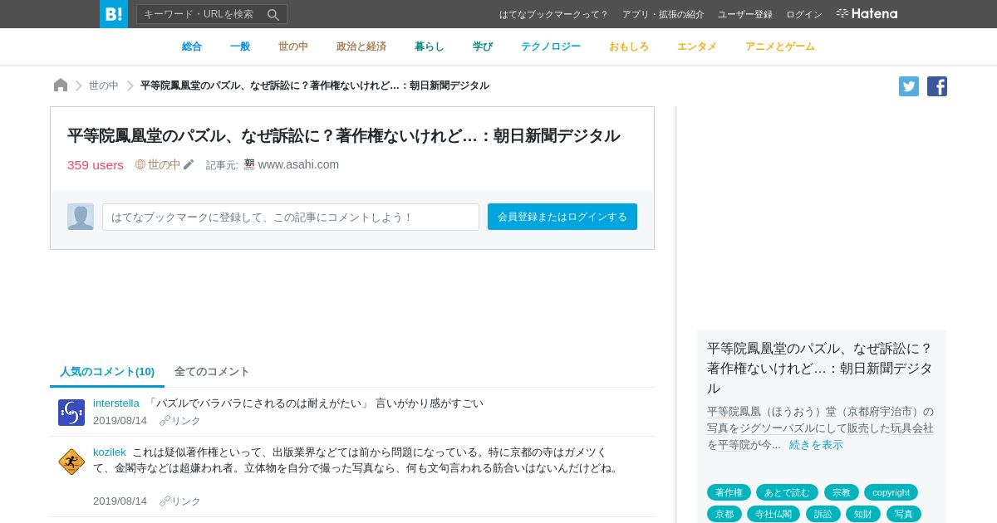Select the 寺社仏閣 tag
Image resolution: width=997 pixels, height=523 pixels.
(774, 514)
